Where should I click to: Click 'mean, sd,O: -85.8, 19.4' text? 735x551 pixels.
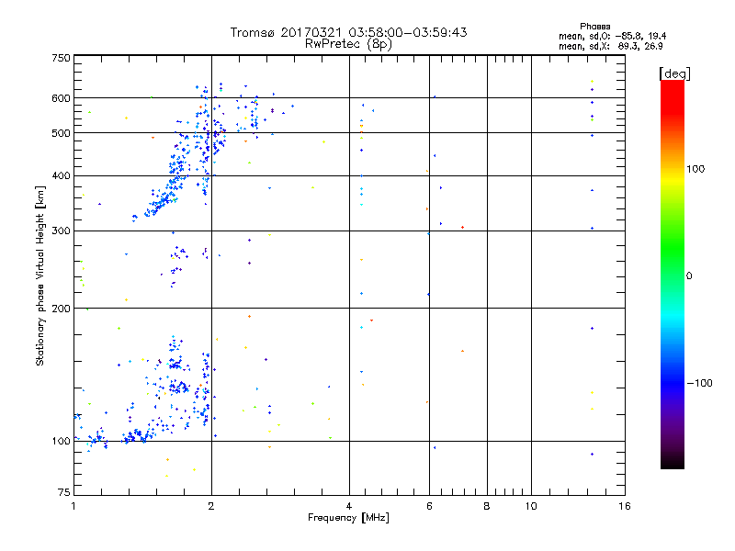point(612,36)
